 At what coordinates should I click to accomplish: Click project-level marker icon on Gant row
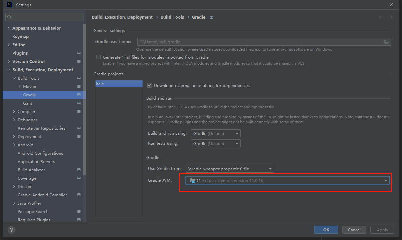coord(79,103)
